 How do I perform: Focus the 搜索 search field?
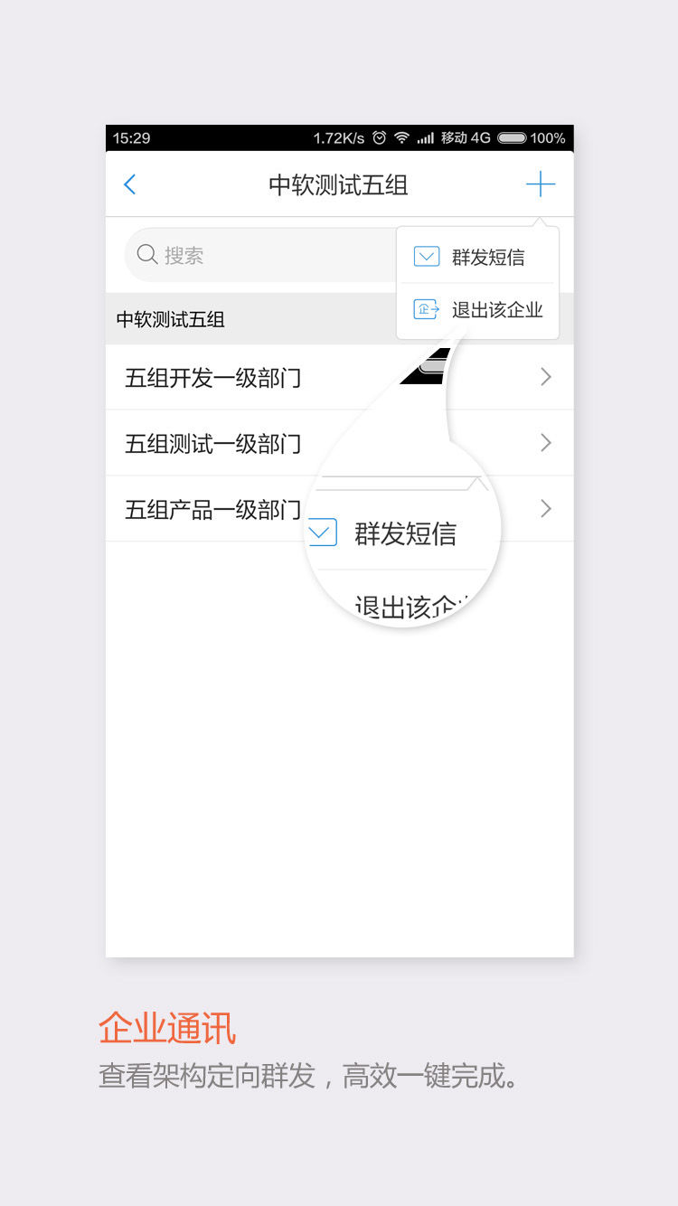[260, 255]
